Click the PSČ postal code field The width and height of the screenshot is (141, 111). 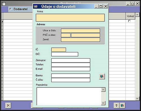point(66,35)
